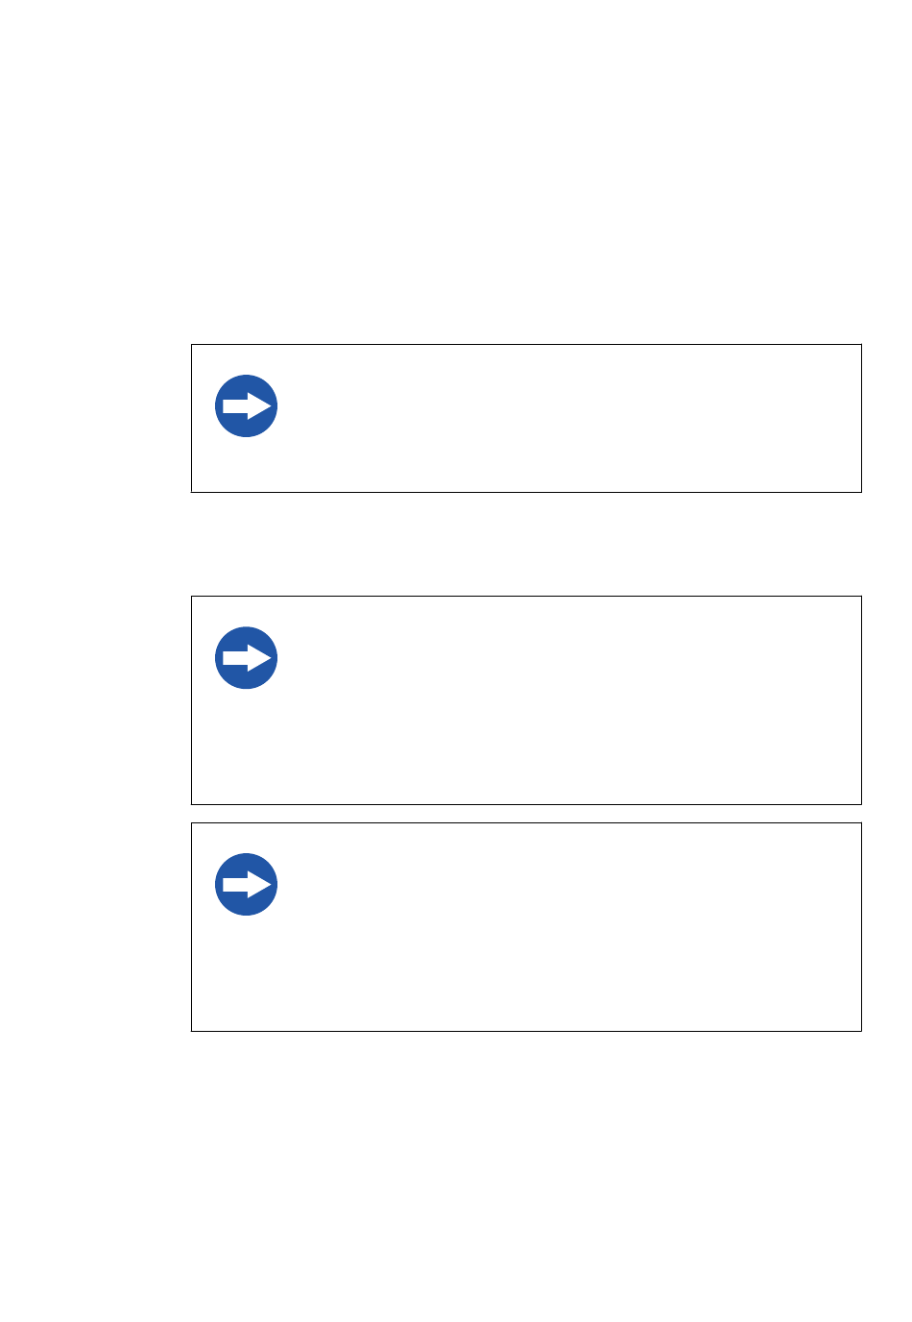912x1322 pixels.
Task: Click the blue arrow icon in the middle box
Action: pyautogui.click(x=247, y=658)
